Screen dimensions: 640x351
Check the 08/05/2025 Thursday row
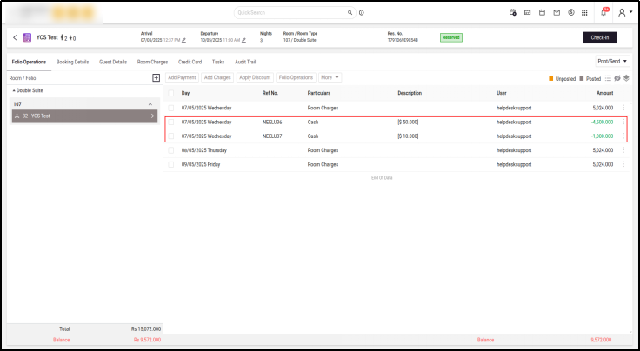[171, 150]
